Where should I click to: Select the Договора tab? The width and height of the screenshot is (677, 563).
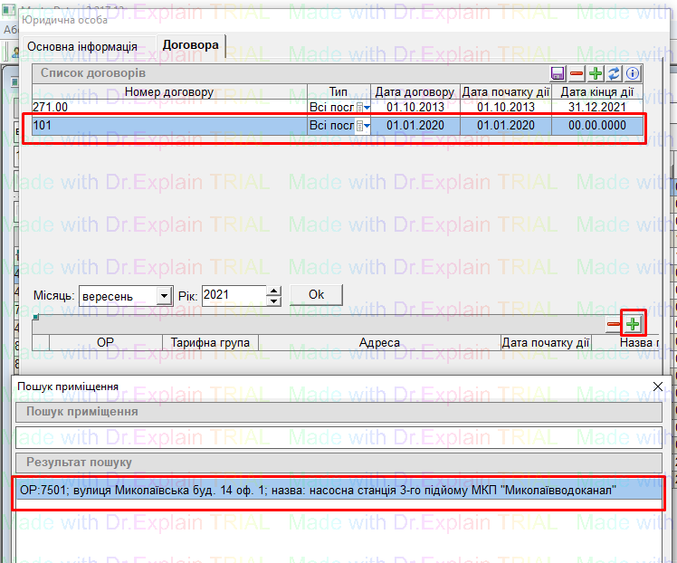point(189,46)
